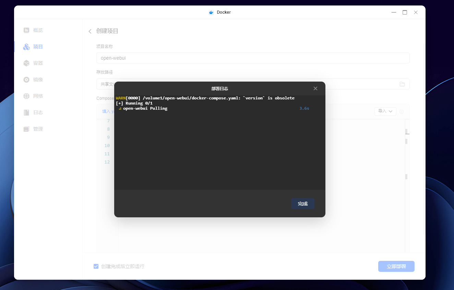Click editor line number 11
The width and height of the screenshot is (454, 290).
point(107,154)
